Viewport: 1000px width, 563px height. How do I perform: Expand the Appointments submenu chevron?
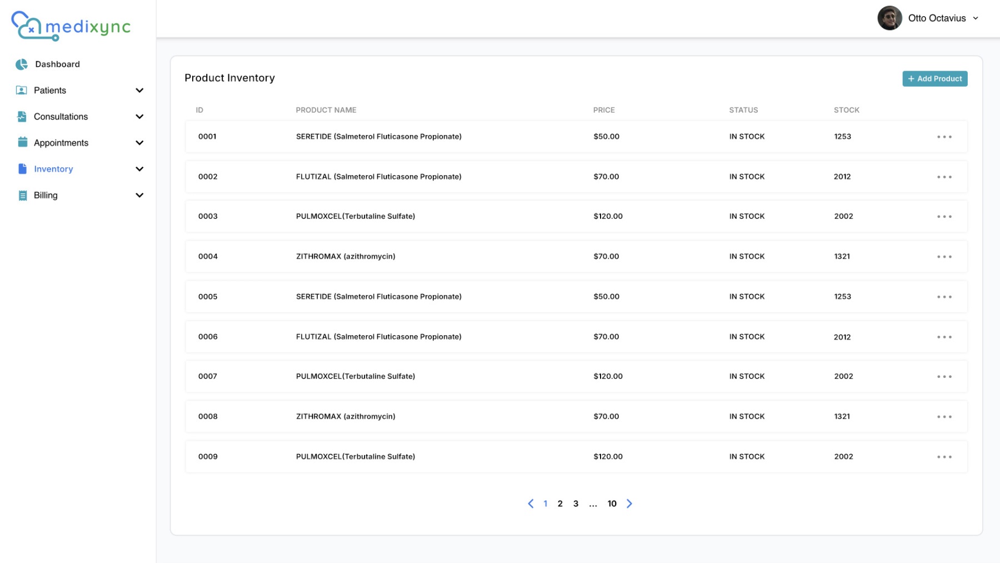(x=139, y=143)
